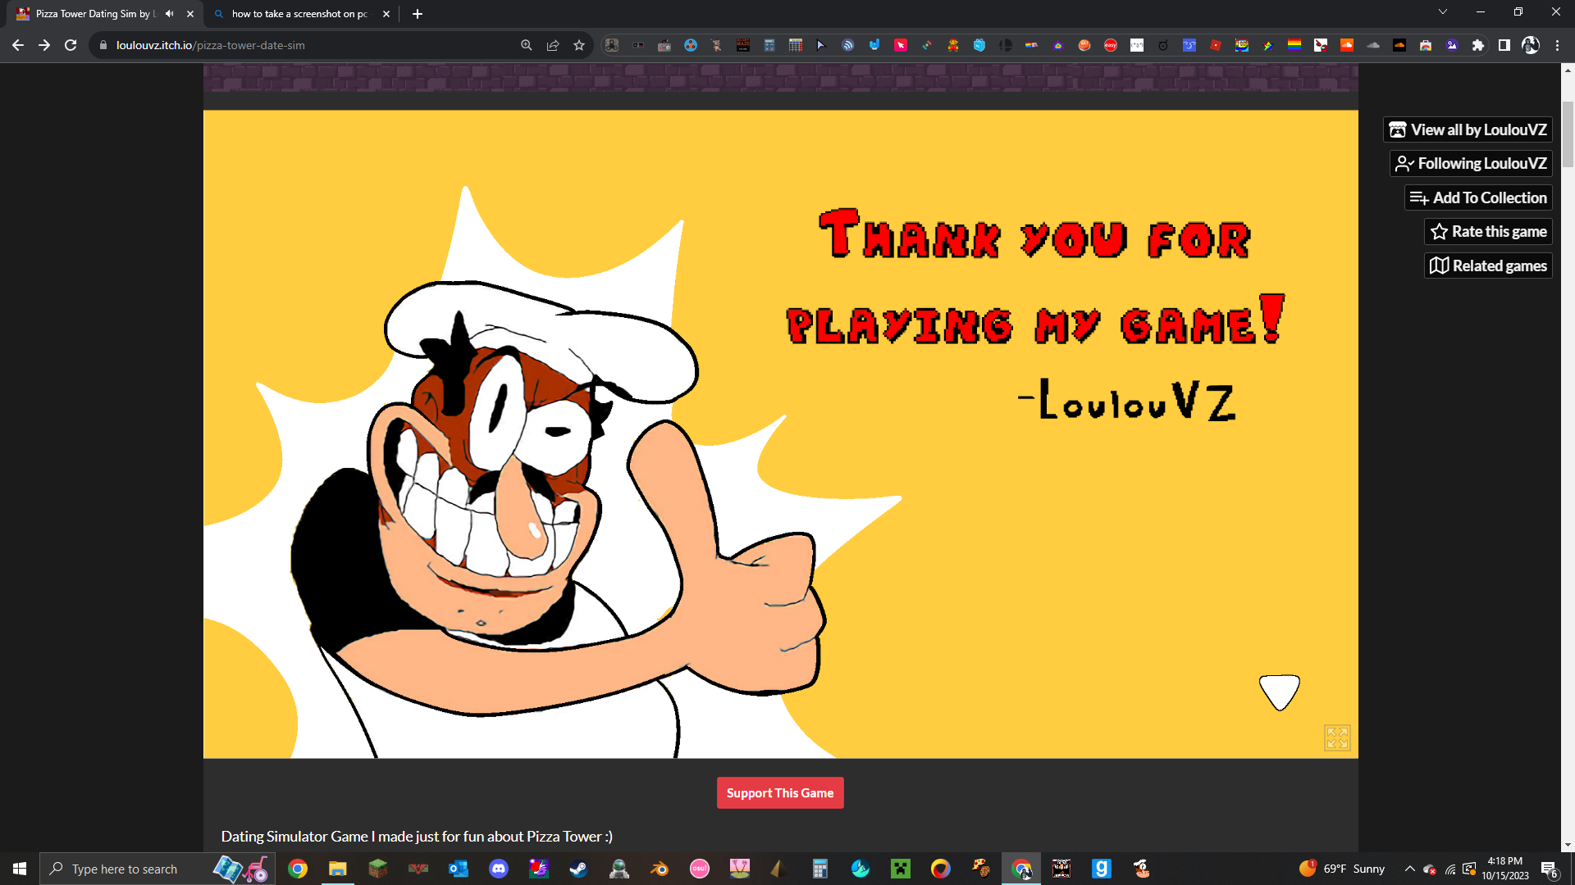This screenshot has width=1575, height=885.
Task: Open the share options in the address bar
Action: [x=553, y=45]
